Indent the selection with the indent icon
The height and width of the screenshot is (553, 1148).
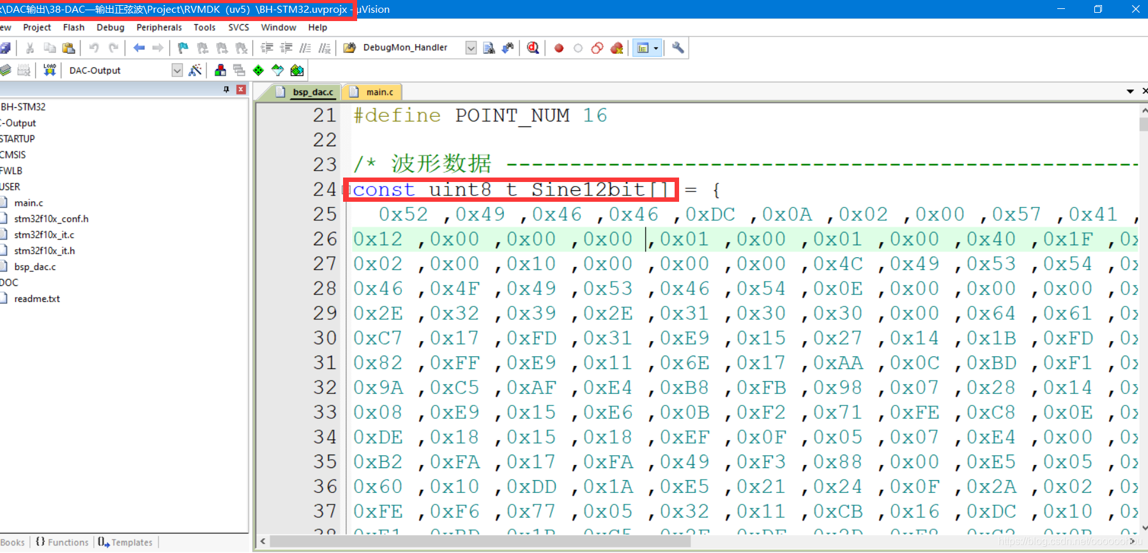(x=267, y=48)
